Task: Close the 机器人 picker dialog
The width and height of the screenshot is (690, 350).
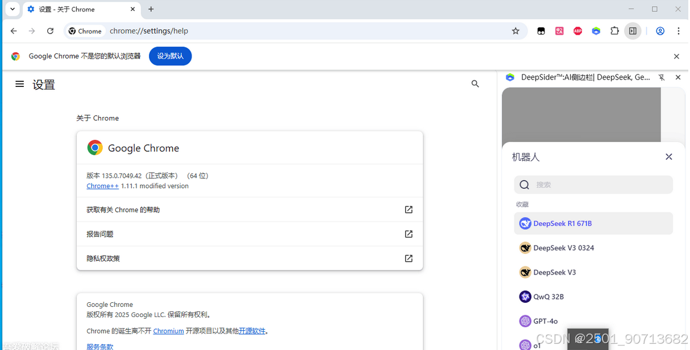Action: click(x=669, y=157)
